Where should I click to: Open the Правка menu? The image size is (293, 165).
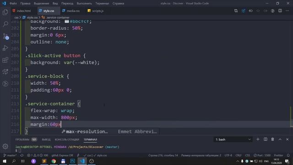click(x=25, y=3)
